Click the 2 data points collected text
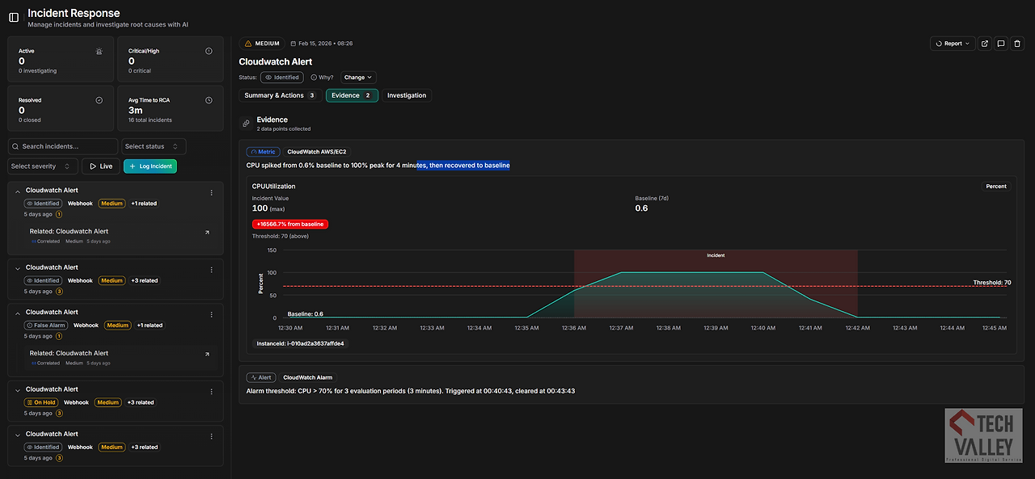Image resolution: width=1035 pixels, height=479 pixels. click(x=284, y=129)
